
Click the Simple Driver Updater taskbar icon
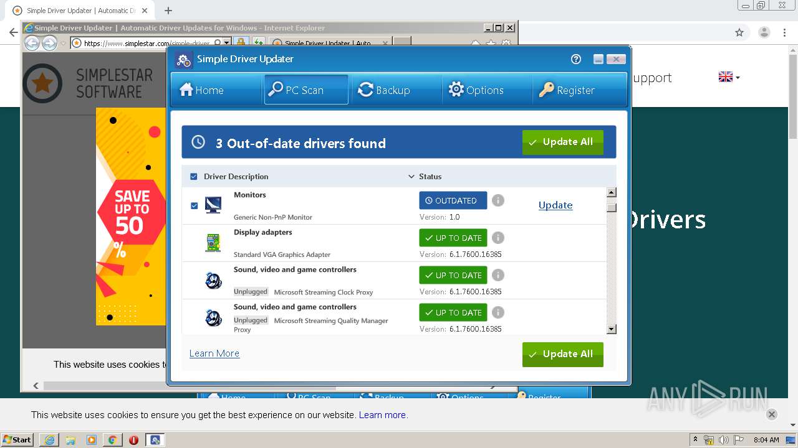pyautogui.click(x=155, y=439)
